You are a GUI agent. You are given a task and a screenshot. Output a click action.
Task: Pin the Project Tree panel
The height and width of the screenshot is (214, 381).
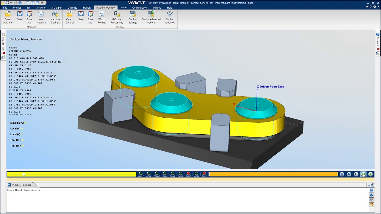pyautogui.click(x=3, y=53)
